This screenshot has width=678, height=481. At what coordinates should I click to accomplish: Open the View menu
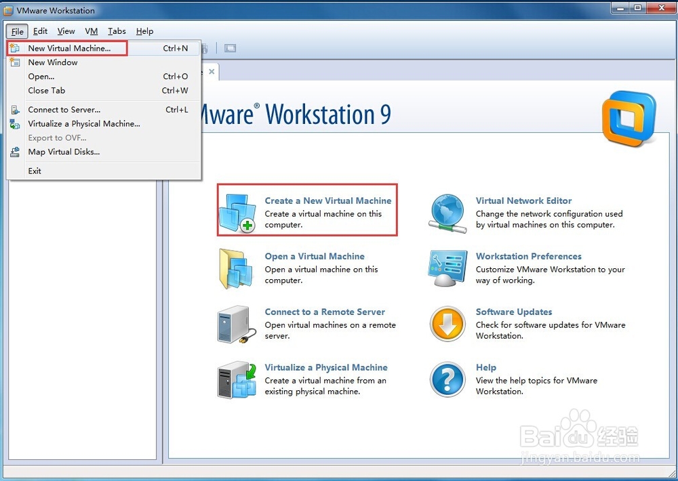[66, 31]
